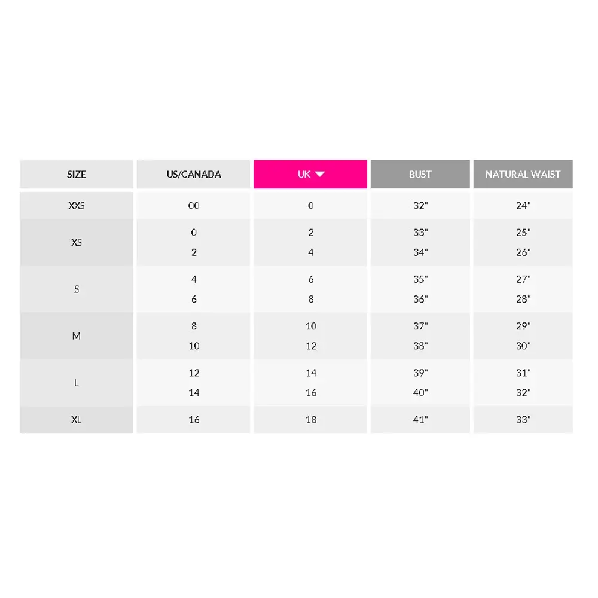Select the 32" bust measurement cell
Image resolution: width=598 pixels, height=598 pixels.
[x=420, y=206]
